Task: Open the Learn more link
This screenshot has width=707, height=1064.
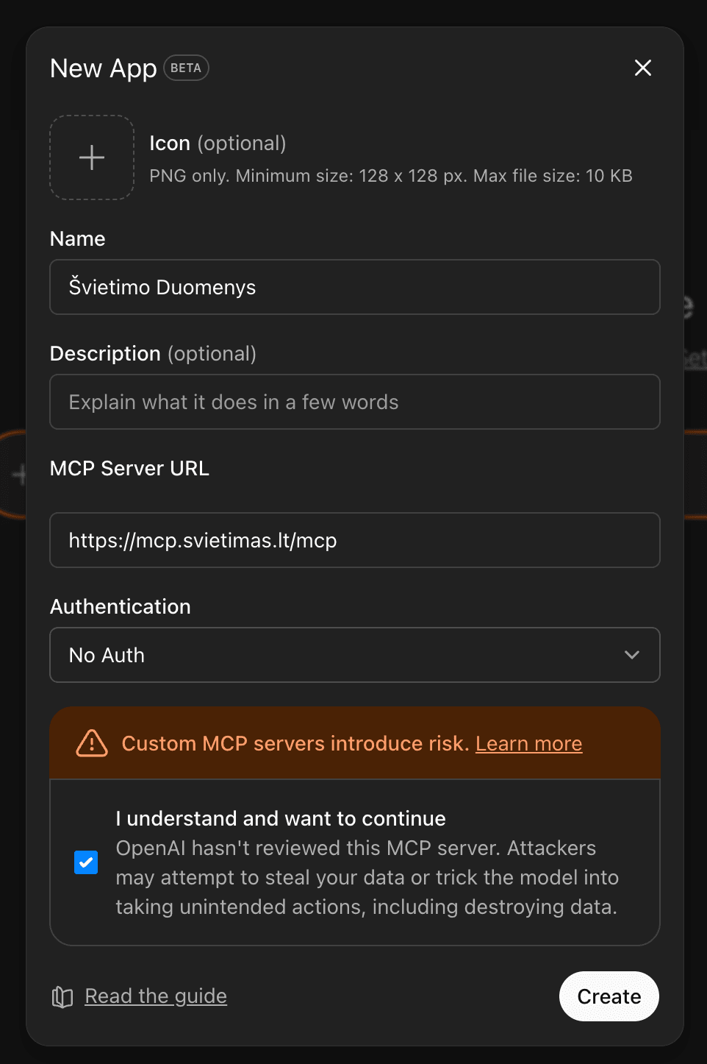Action: 528,744
